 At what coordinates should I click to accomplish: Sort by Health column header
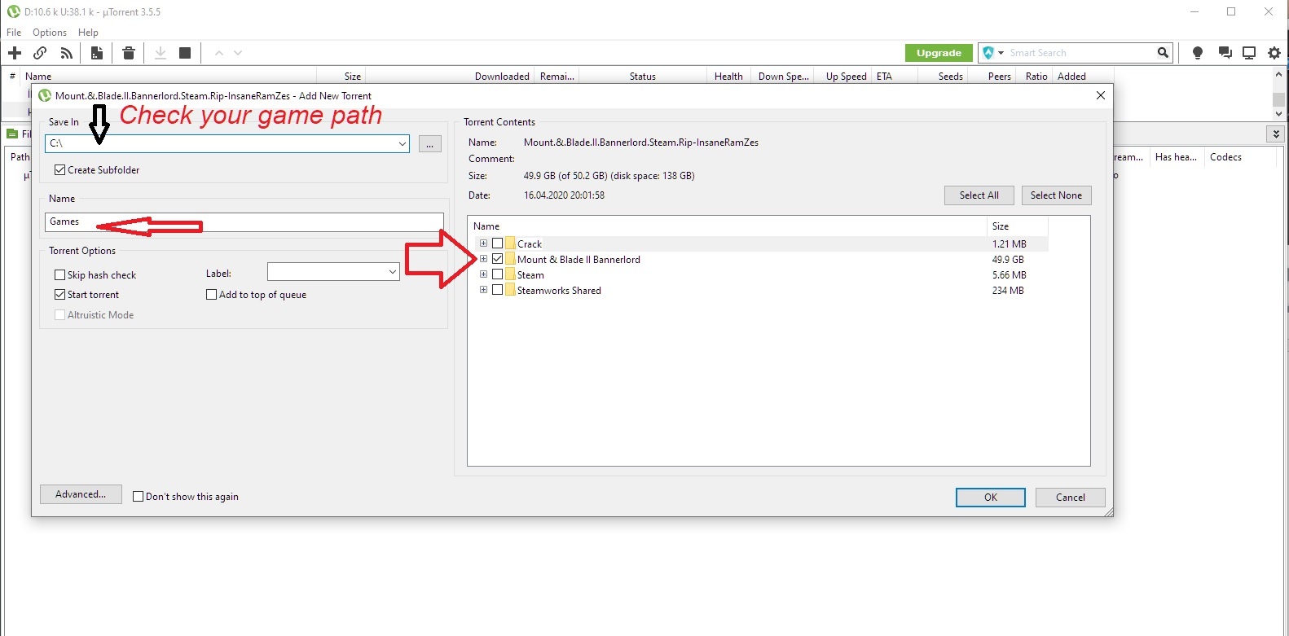pyautogui.click(x=728, y=77)
